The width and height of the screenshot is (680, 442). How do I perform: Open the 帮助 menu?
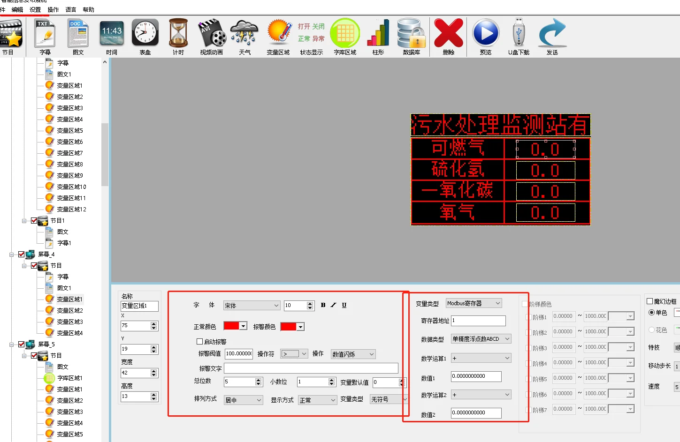(88, 9)
